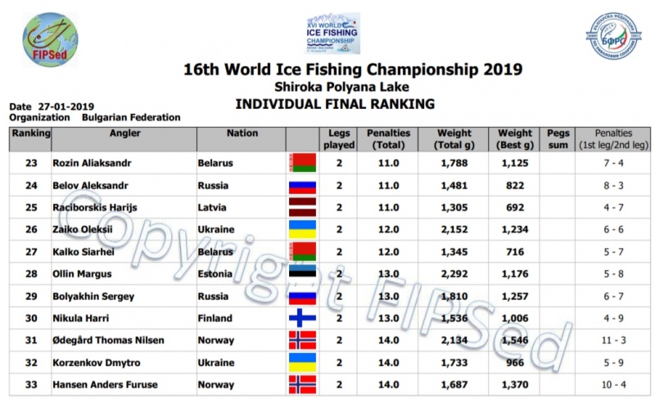Click total weight 2,292 for Ollin Margus
Screen dimensions: 655x398
(x=455, y=274)
